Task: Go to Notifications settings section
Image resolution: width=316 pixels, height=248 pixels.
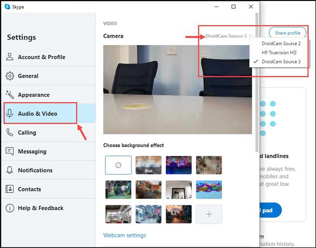Action: [x=48, y=170]
